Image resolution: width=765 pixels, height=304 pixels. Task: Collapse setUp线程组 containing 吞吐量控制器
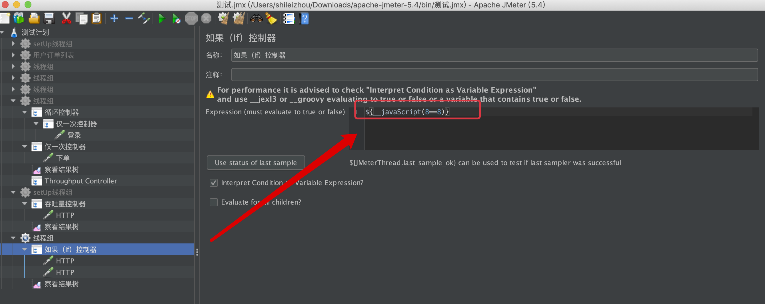pos(13,192)
